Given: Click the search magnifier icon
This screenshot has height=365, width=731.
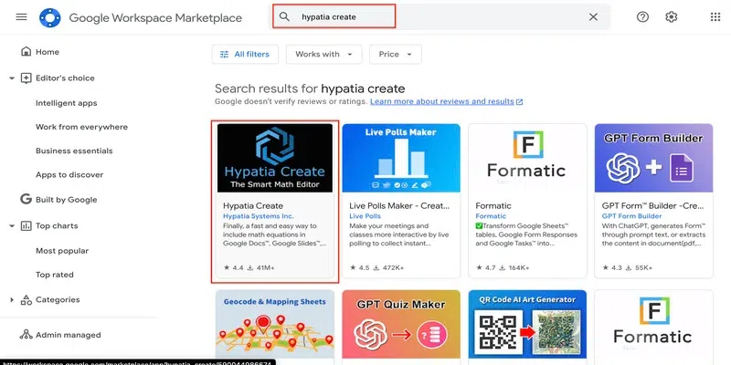Looking at the screenshot, I should (x=284, y=16).
